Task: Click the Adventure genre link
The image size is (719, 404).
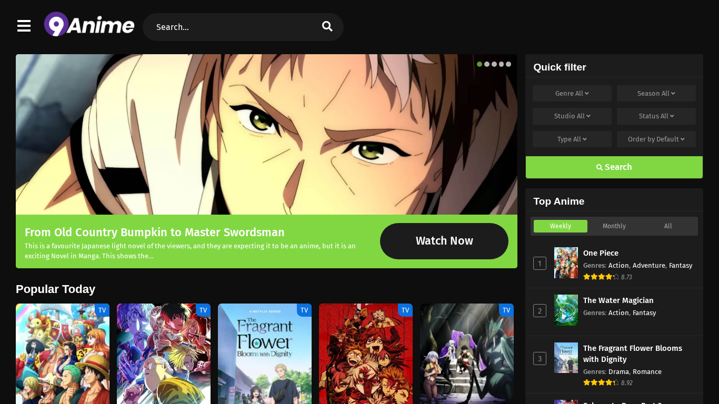Action: coord(649,266)
